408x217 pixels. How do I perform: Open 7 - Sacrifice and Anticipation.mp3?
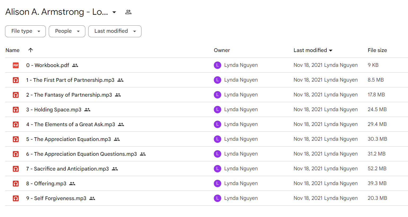(68, 169)
